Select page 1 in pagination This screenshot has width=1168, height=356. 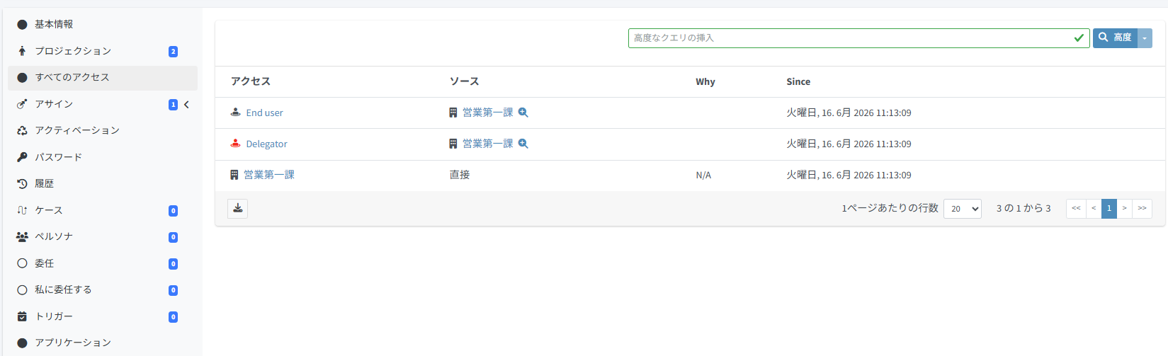(1109, 208)
